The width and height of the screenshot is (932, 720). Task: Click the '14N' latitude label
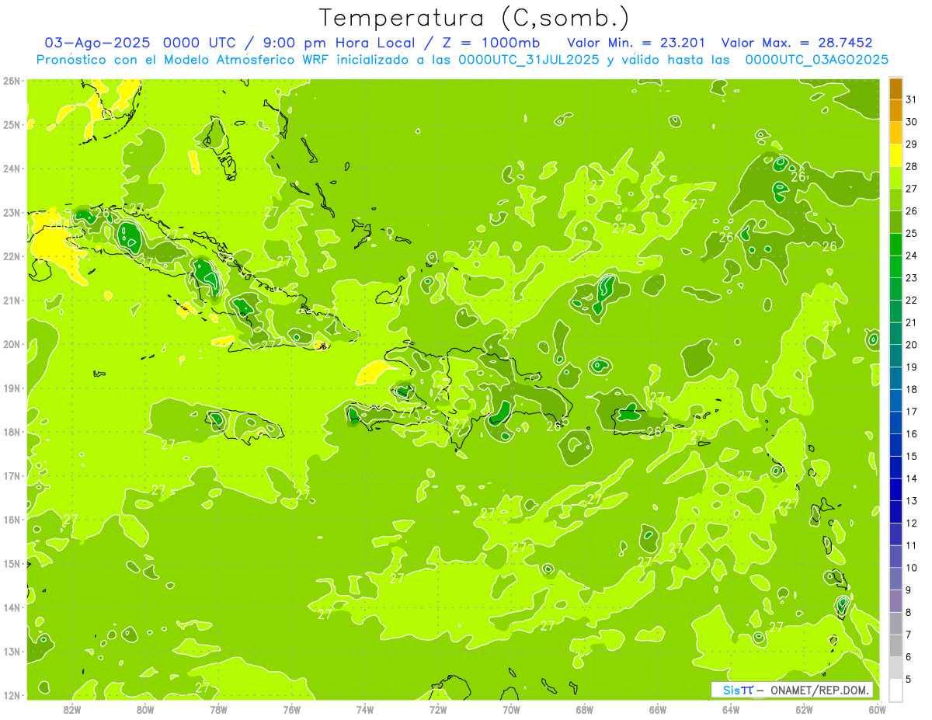point(12,607)
